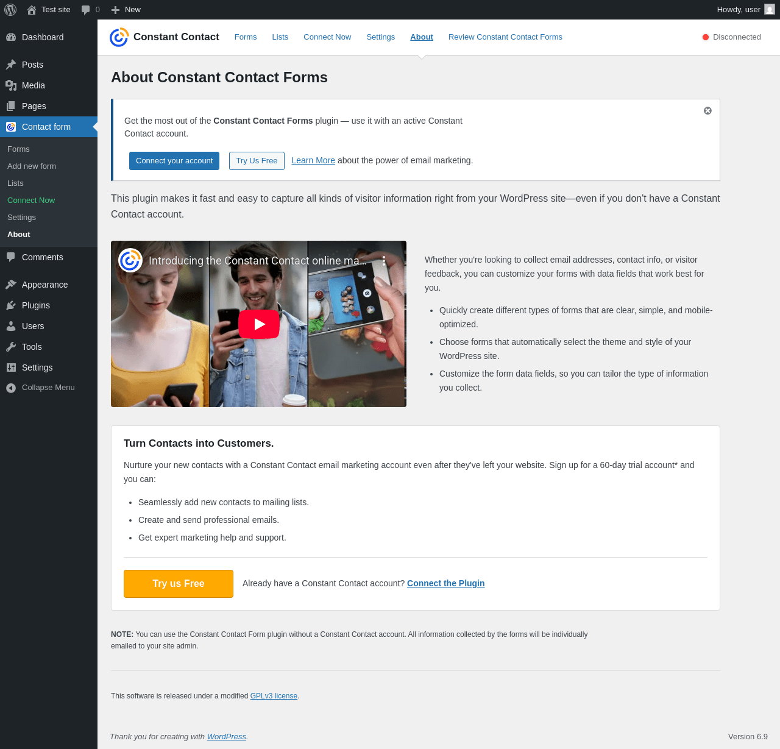Click the Howdy, user account text
Screen dimensions: 780x749
[739, 10]
